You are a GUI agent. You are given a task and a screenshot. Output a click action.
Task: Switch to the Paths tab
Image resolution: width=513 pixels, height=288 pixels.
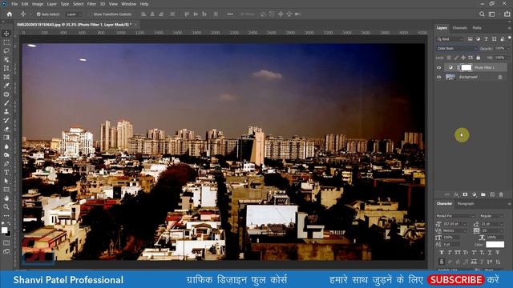click(477, 28)
